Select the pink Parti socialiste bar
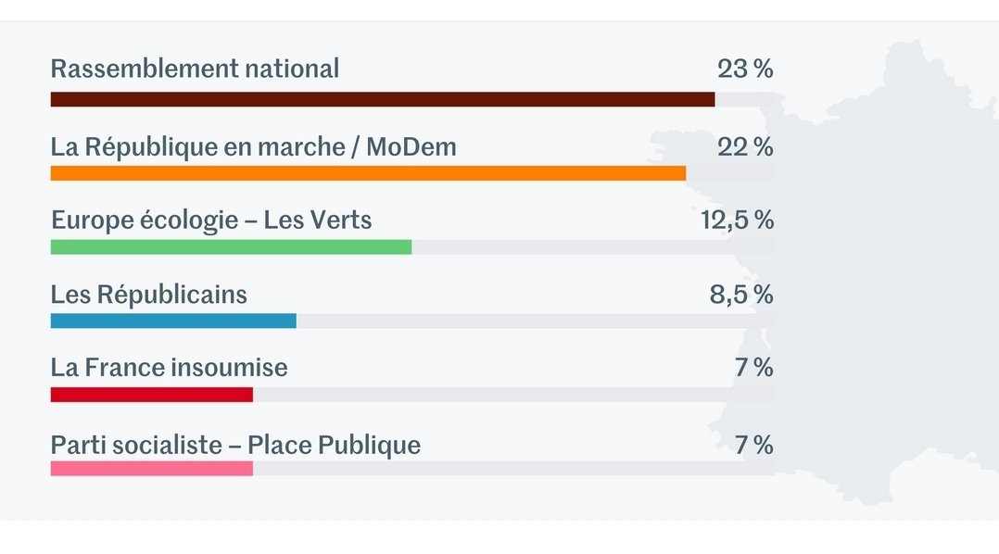999x554 pixels. 152,469
